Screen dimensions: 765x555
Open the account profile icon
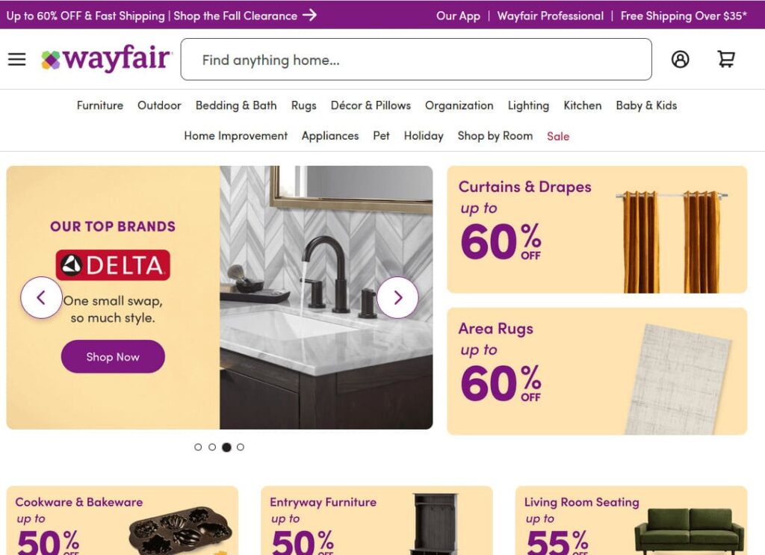(x=680, y=59)
